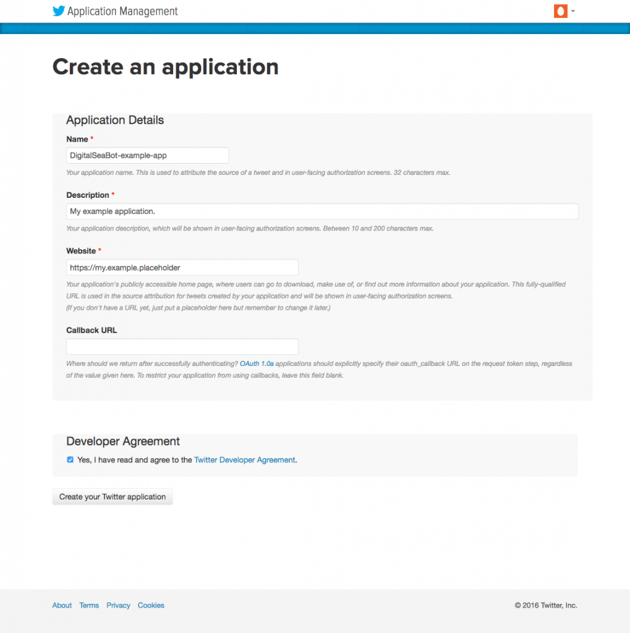This screenshot has height=633, width=630.
Task: Click the Name field label
Action: tap(77, 139)
